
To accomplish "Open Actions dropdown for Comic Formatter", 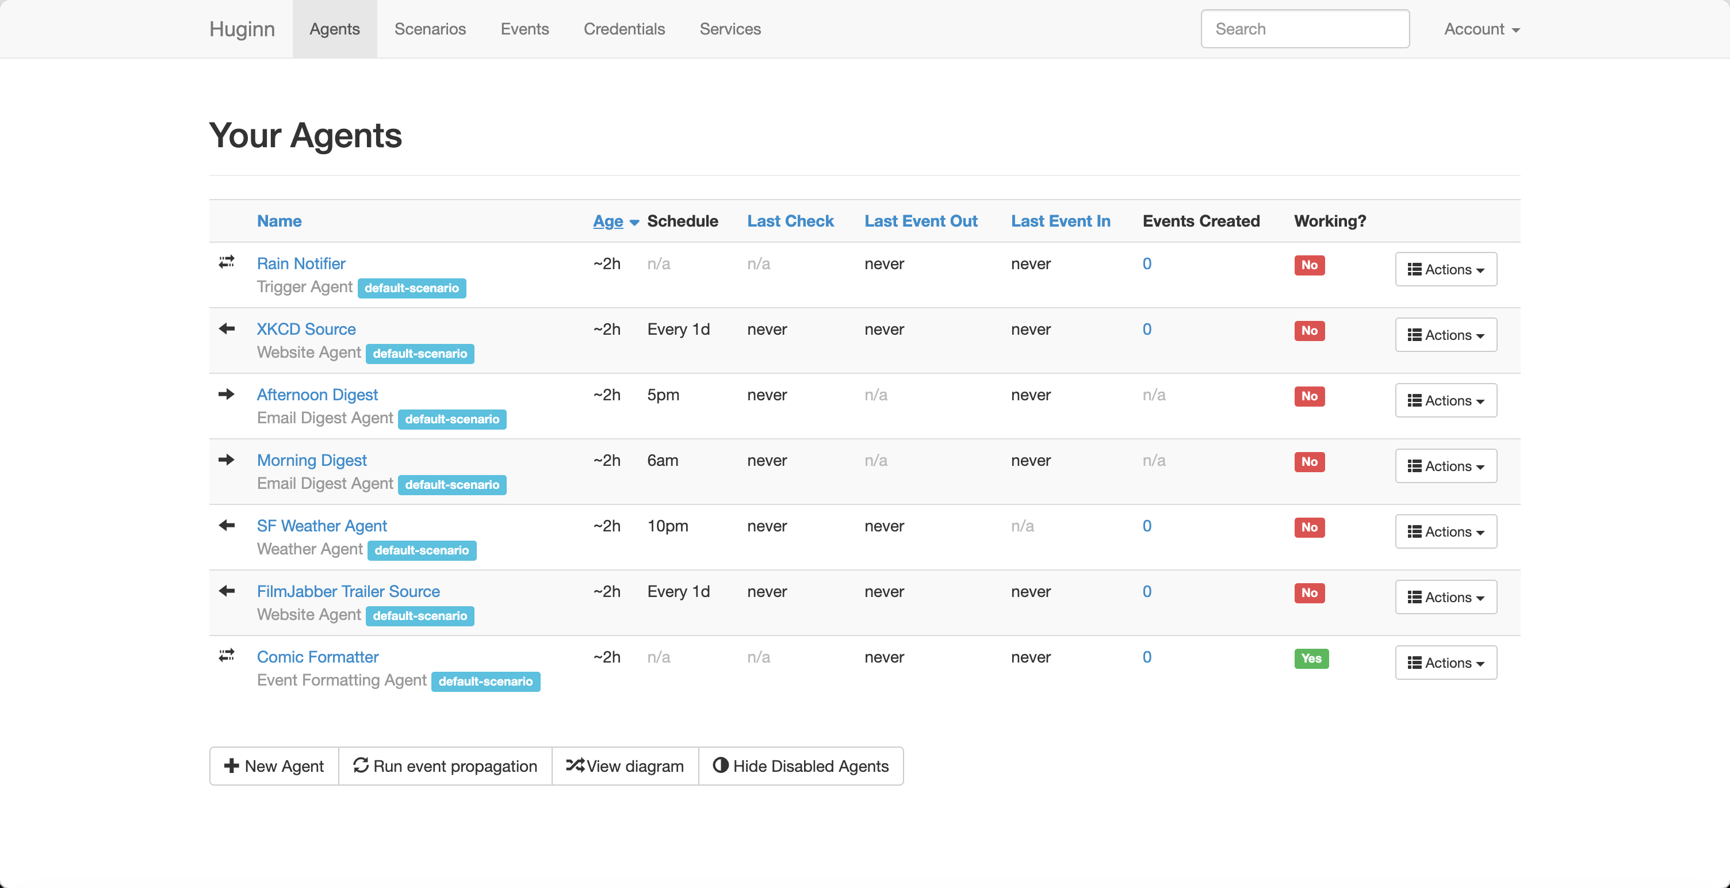I will [1446, 663].
